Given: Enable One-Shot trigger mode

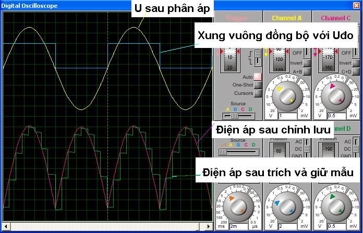Looking at the screenshot, I should click(258, 85).
